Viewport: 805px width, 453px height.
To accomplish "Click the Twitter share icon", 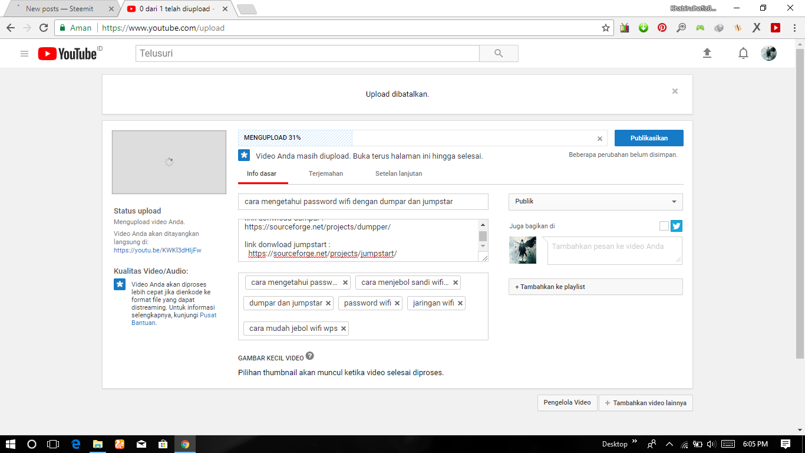I will (677, 226).
